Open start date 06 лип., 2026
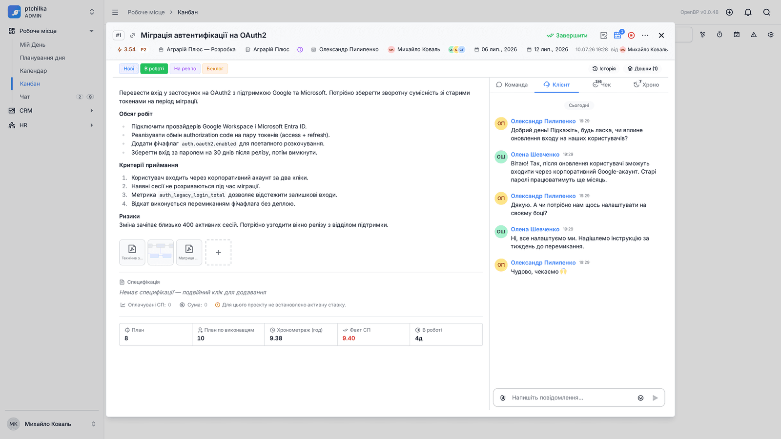781x439 pixels. pos(495,50)
